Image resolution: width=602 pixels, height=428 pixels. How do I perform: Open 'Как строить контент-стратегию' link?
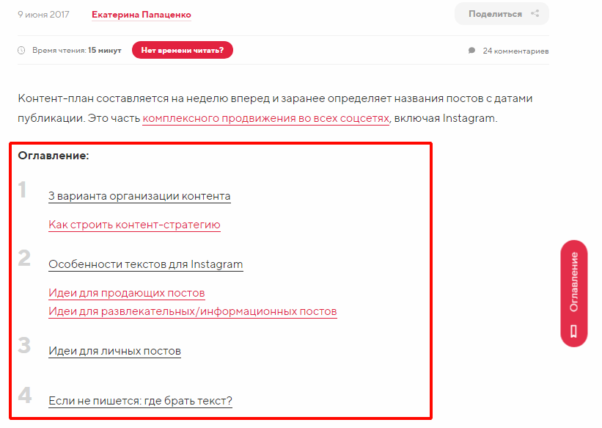coord(134,225)
